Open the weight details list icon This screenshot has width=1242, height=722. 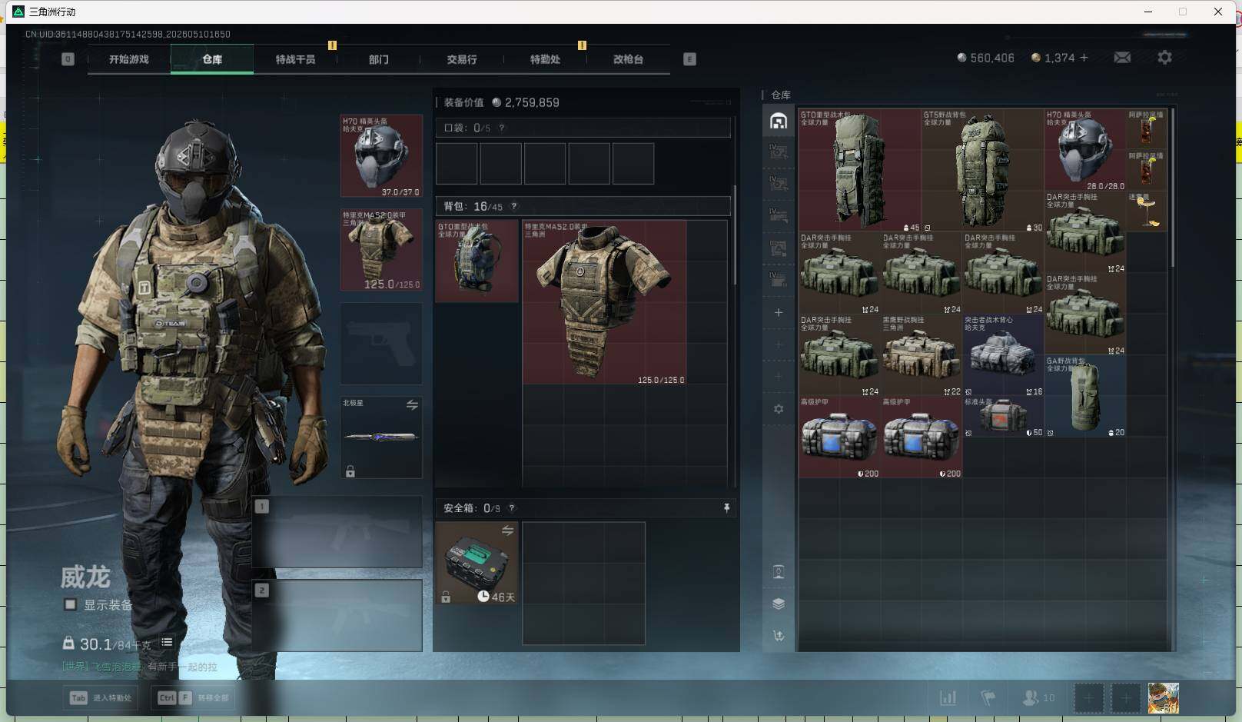[167, 642]
